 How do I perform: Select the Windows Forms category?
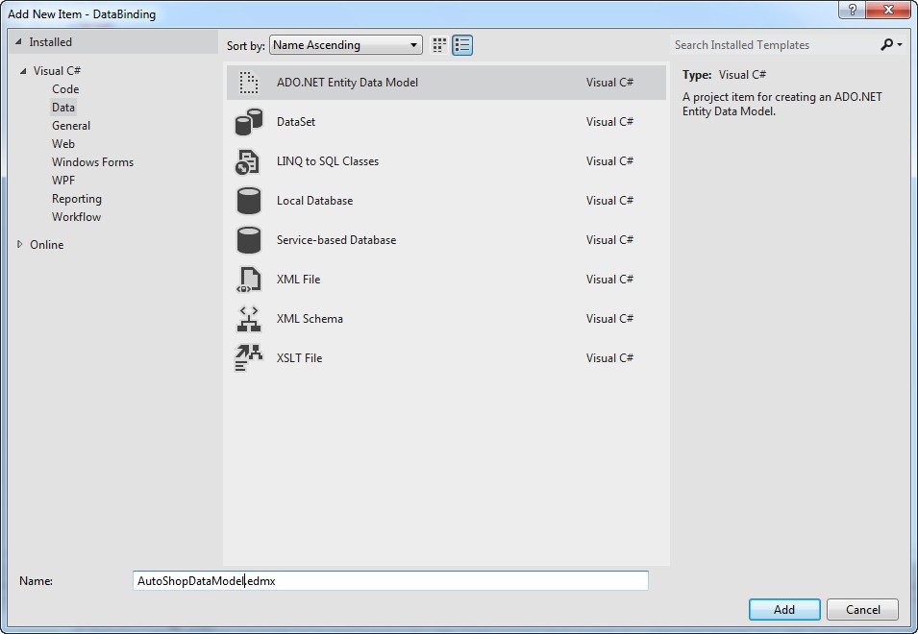(x=92, y=162)
